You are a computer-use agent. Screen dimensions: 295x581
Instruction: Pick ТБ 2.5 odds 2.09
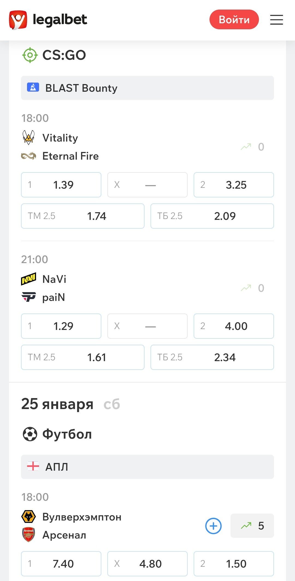click(x=212, y=216)
